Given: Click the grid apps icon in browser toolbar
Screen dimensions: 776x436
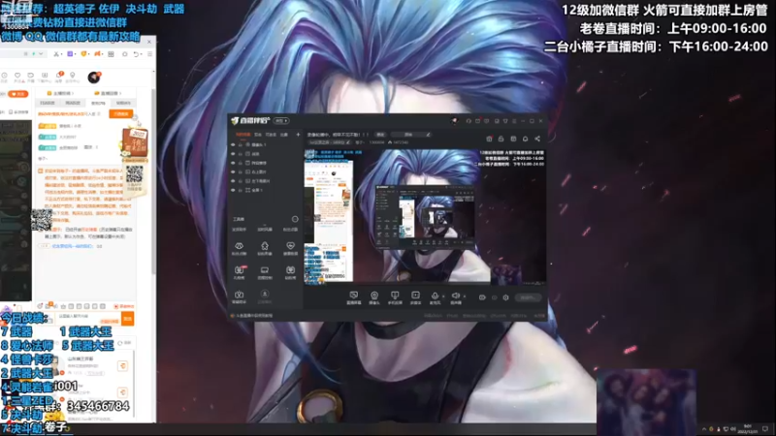Looking at the screenshot, I should tap(111, 54).
